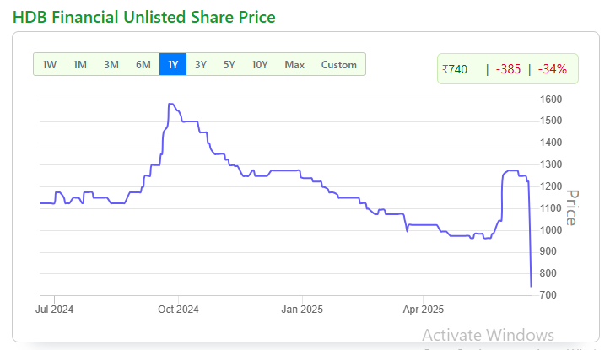Click the 1500 price axis label
The image size is (610, 350).
(551, 121)
